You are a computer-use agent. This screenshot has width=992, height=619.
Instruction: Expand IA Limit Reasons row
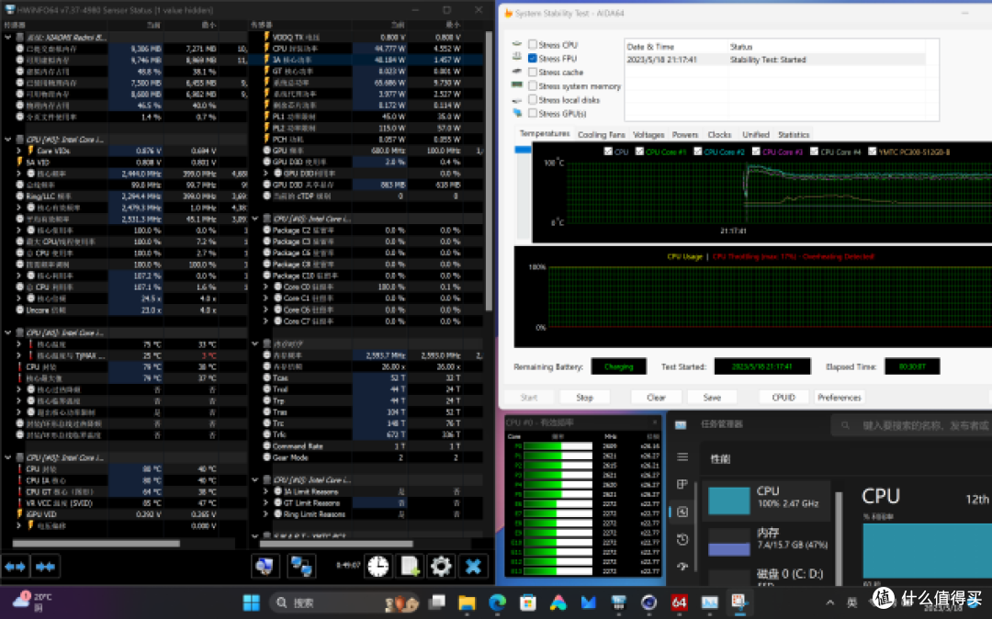(266, 491)
